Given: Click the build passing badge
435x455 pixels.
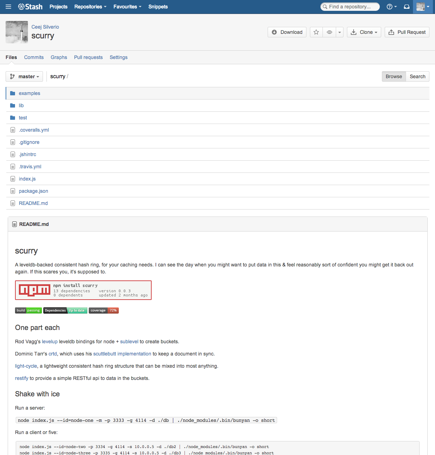Looking at the screenshot, I should [28, 310].
